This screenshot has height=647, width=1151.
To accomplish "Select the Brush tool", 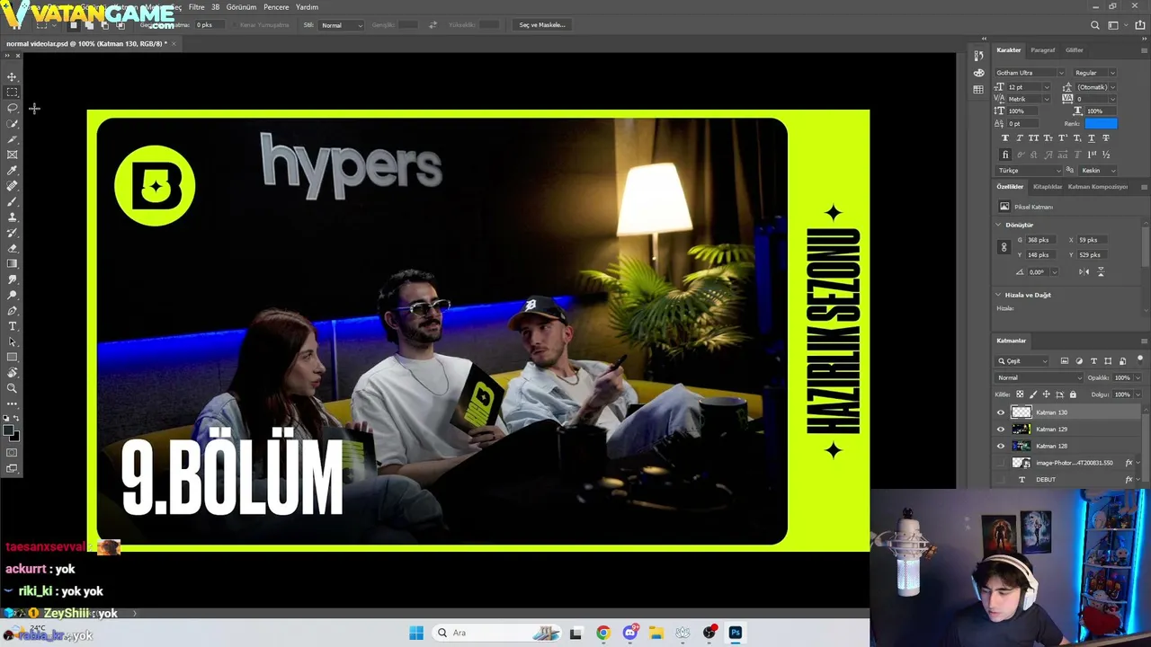I will click(12, 201).
